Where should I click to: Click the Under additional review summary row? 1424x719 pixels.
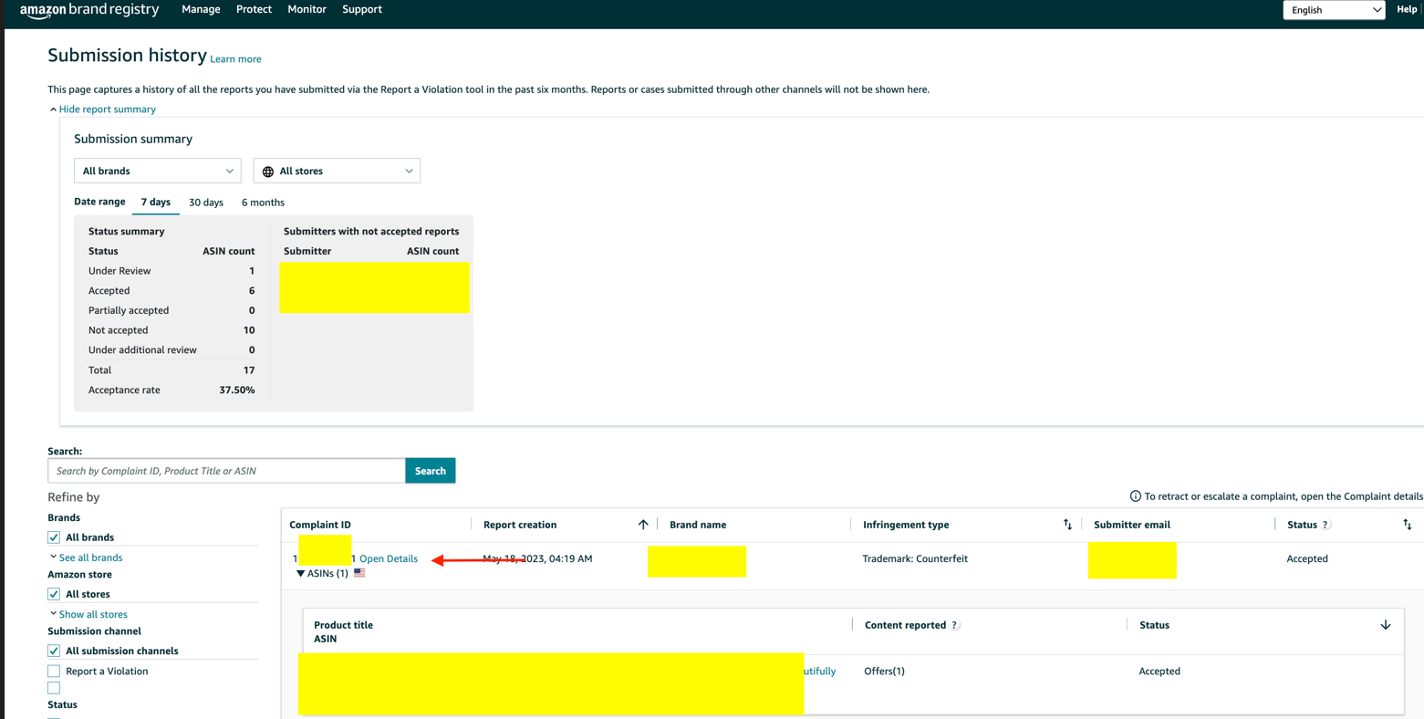[172, 349]
